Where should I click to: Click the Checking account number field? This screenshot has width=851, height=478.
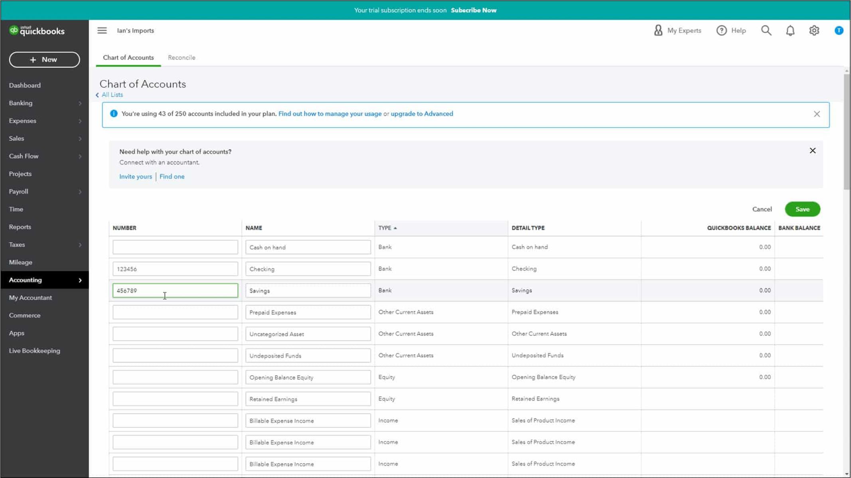175,269
